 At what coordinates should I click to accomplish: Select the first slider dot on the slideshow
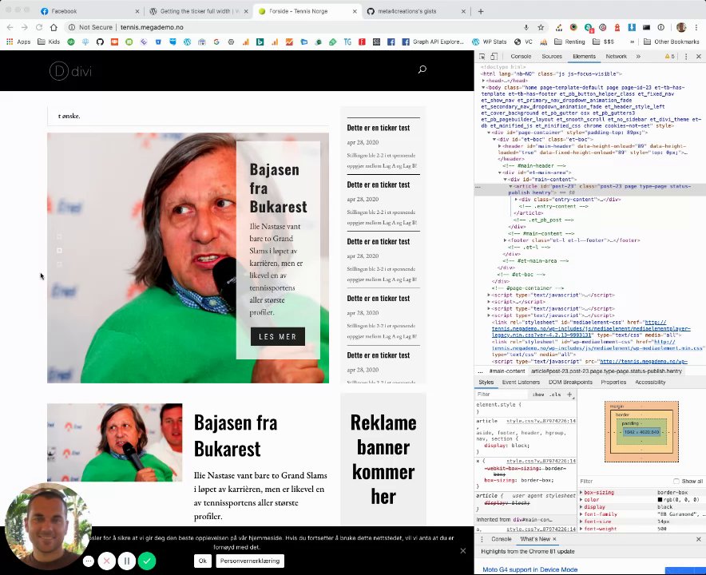click(59, 236)
